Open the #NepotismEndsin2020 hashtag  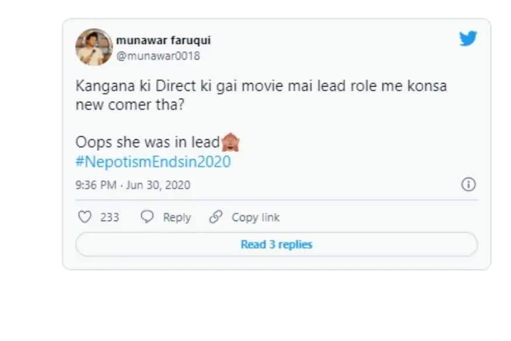(x=153, y=162)
